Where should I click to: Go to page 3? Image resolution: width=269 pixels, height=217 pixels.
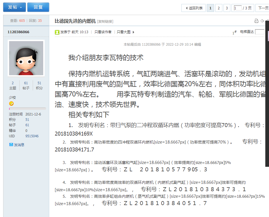(227, 8)
